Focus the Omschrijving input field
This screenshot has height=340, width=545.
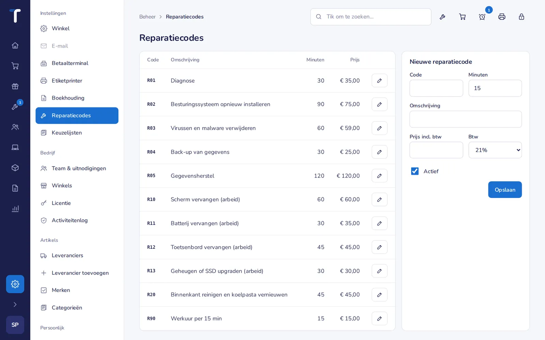[x=466, y=119]
